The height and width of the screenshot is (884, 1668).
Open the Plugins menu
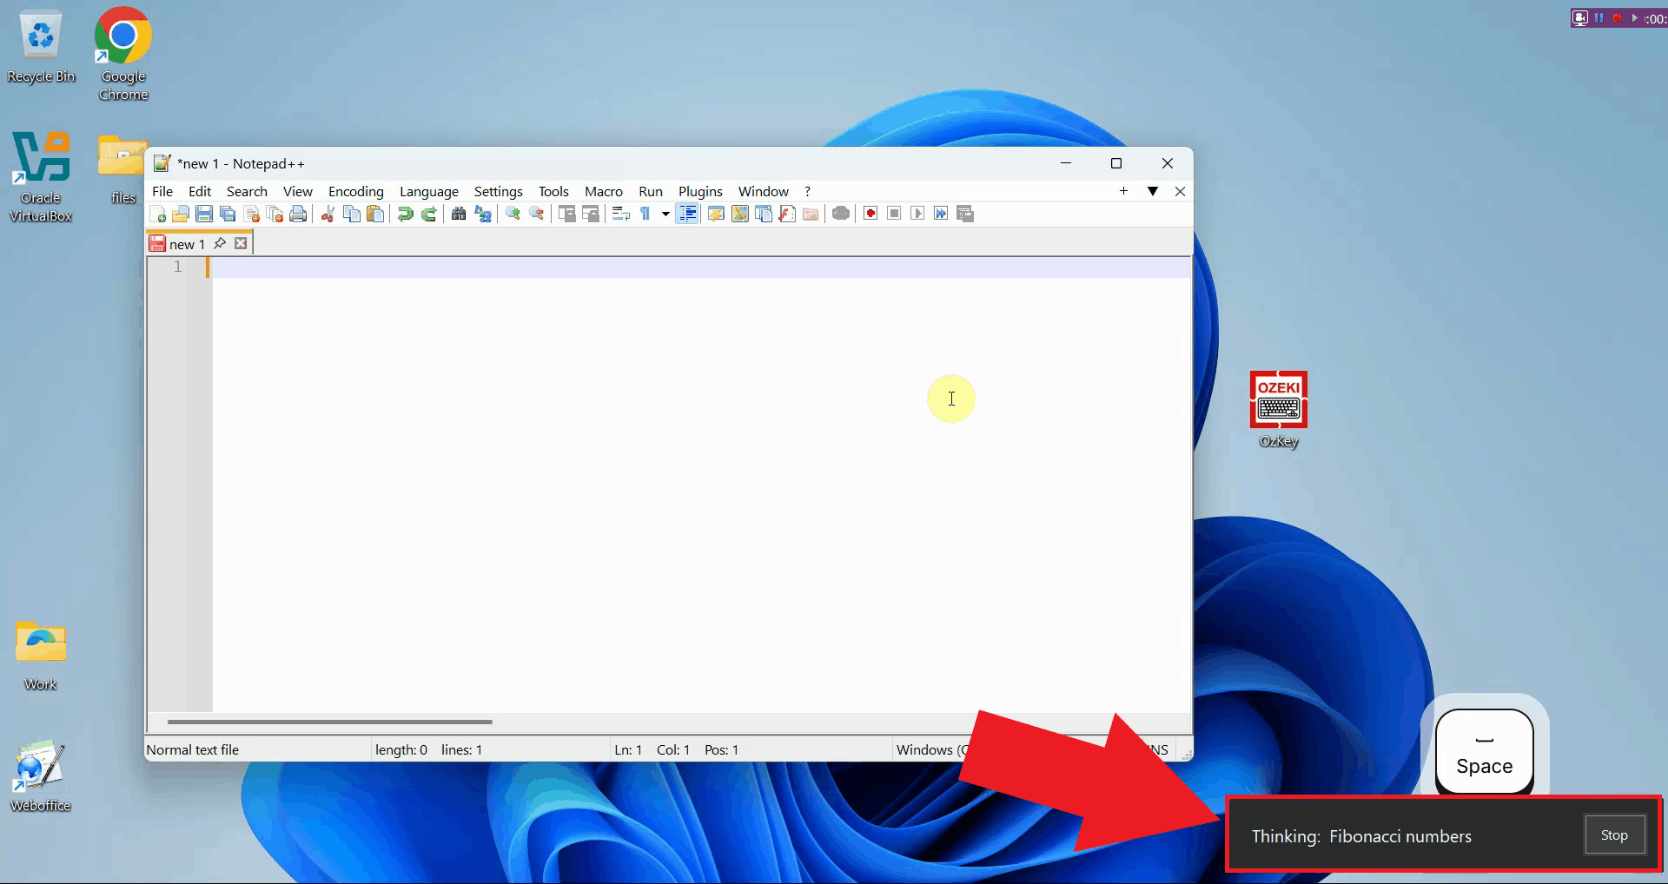coord(699,191)
